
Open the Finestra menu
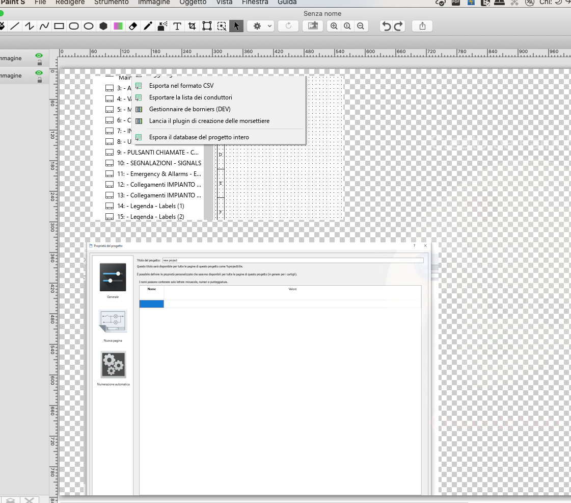[x=255, y=3]
